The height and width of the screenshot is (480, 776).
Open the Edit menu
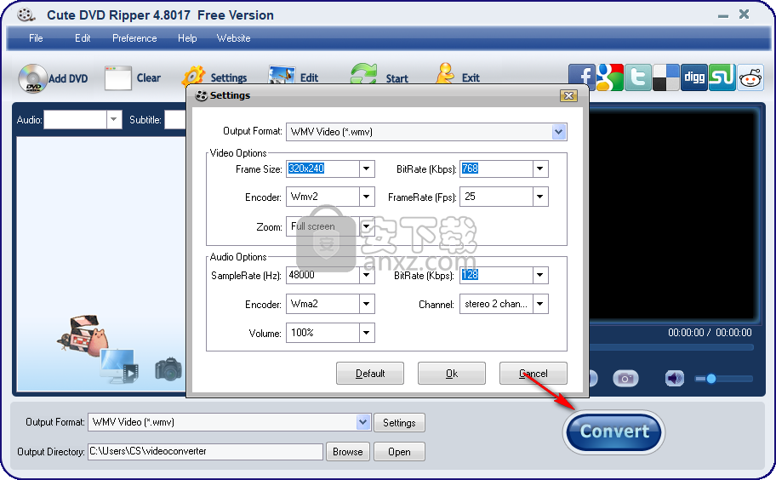(83, 38)
